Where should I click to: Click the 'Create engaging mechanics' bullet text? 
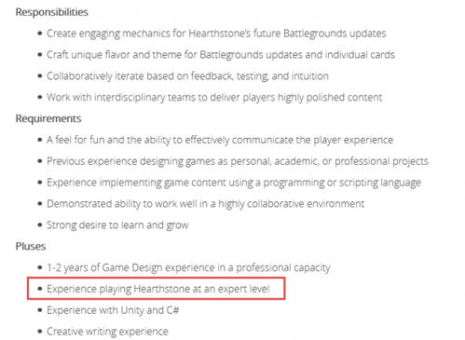(x=216, y=34)
